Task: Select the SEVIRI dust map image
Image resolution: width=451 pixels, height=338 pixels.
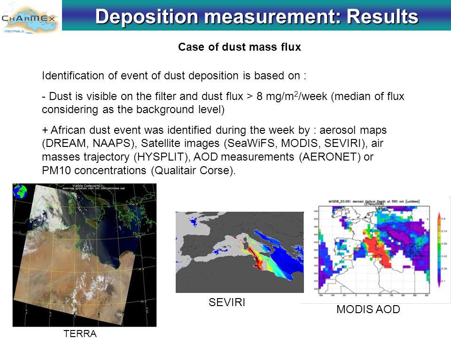Action: (240, 253)
